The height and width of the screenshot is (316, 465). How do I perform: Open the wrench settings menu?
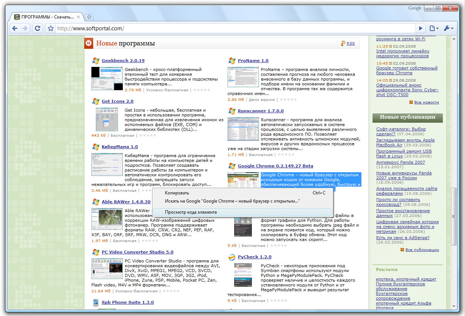point(448,28)
